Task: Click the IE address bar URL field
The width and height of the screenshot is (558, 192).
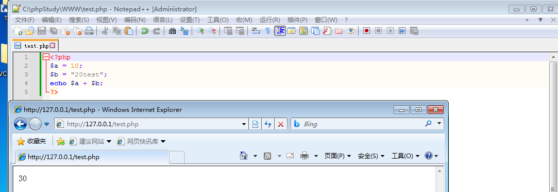Action: (x=151, y=124)
